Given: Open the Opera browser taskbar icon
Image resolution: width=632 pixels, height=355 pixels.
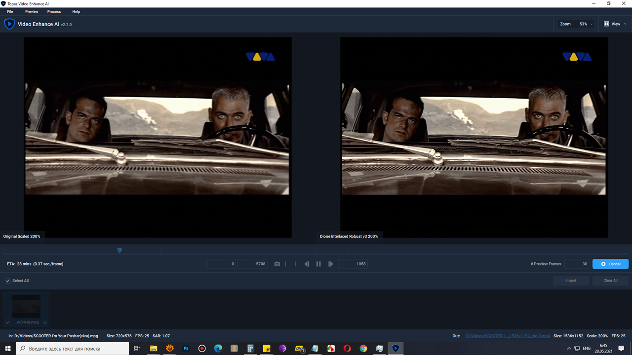Looking at the screenshot, I should (x=347, y=348).
